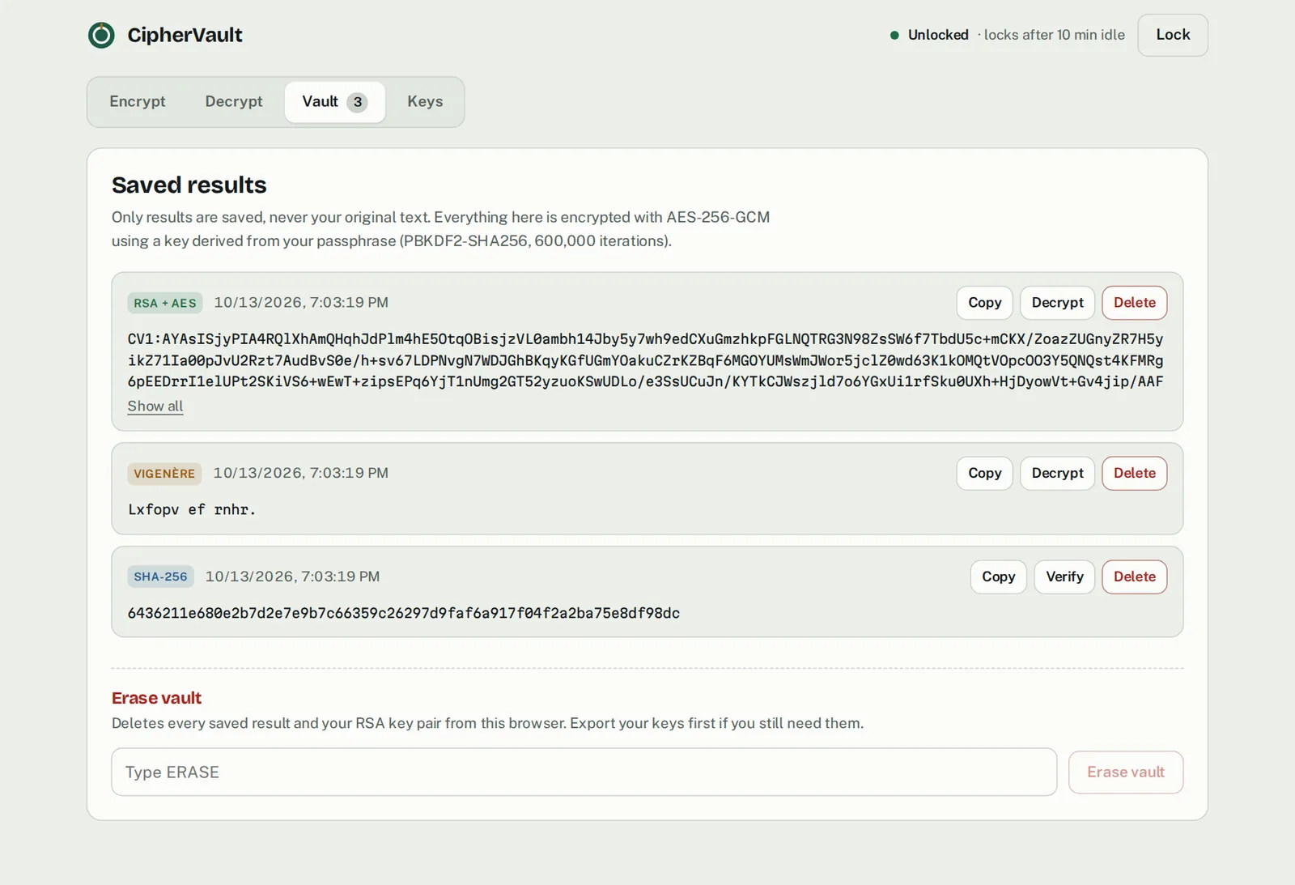Delete the RSA + AES entry
The height and width of the screenshot is (885, 1295).
(x=1134, y=302)
